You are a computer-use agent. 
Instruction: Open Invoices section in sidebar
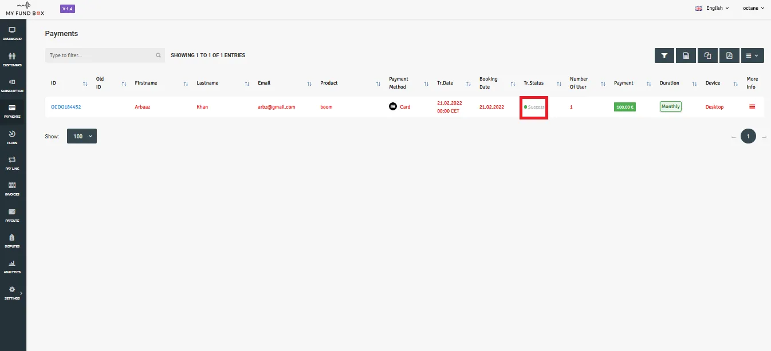point(12,189)
